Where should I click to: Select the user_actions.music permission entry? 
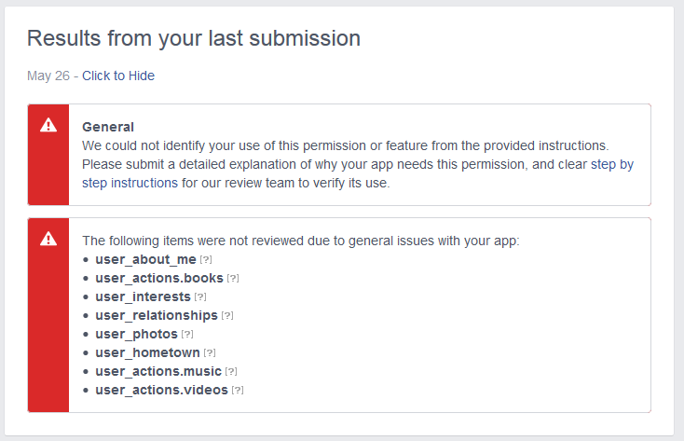coord(158,371)
